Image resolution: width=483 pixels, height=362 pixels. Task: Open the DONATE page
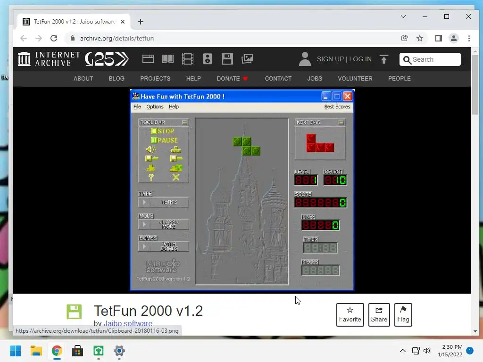pos(232,79)
